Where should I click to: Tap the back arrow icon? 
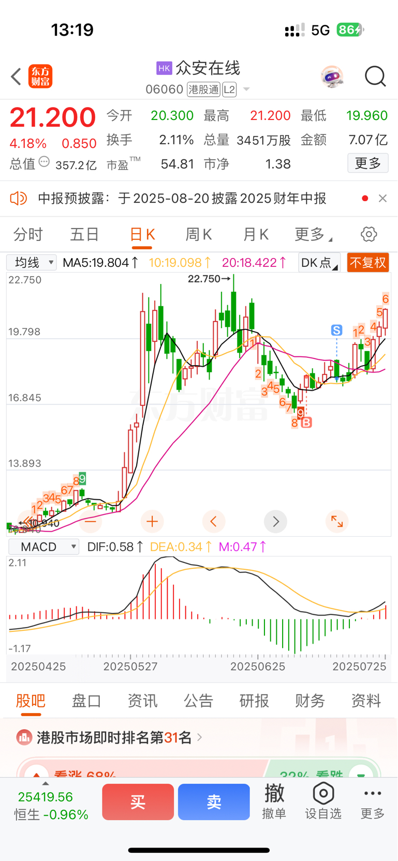coord(16,77)
